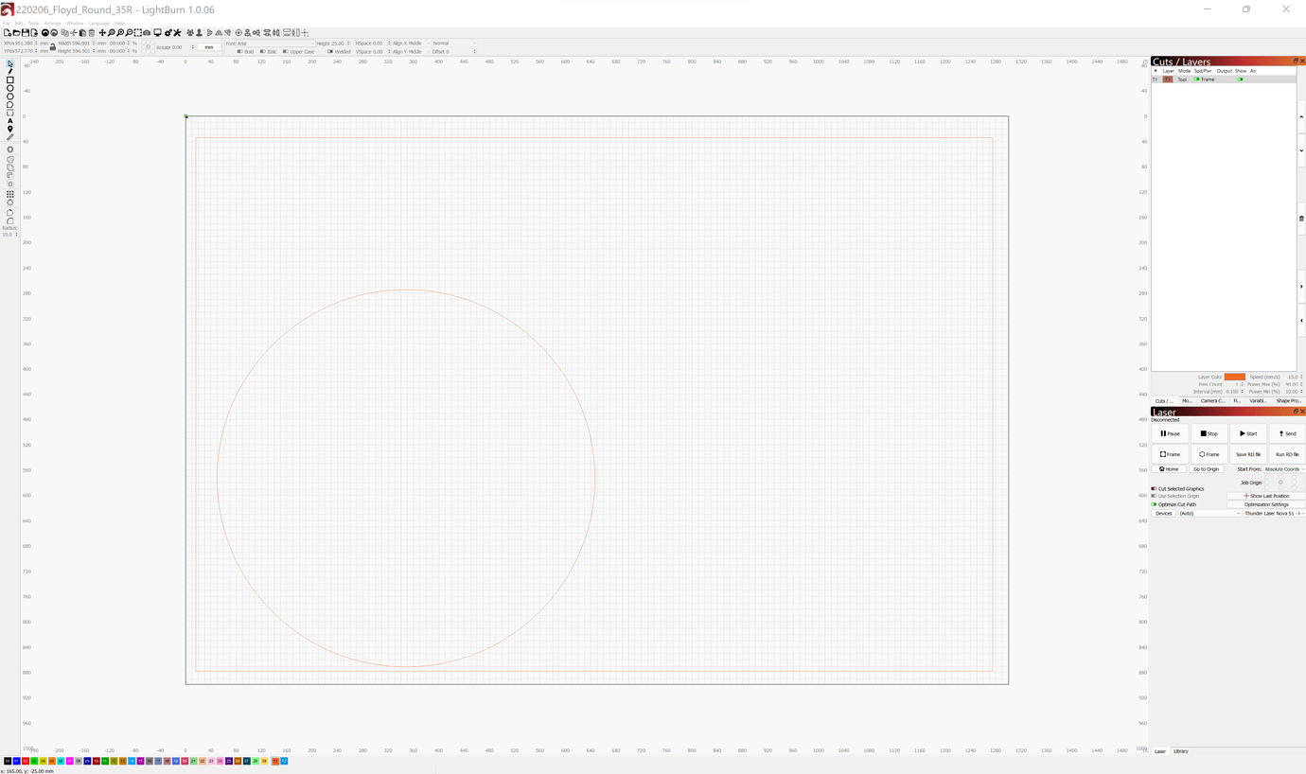This screenshot has width=1306, height=774.
Task: Open the (Auto) port dropdown
Action: (1209, 514)
